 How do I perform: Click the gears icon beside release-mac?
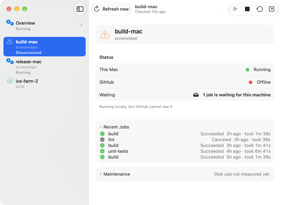pos(10,61)
